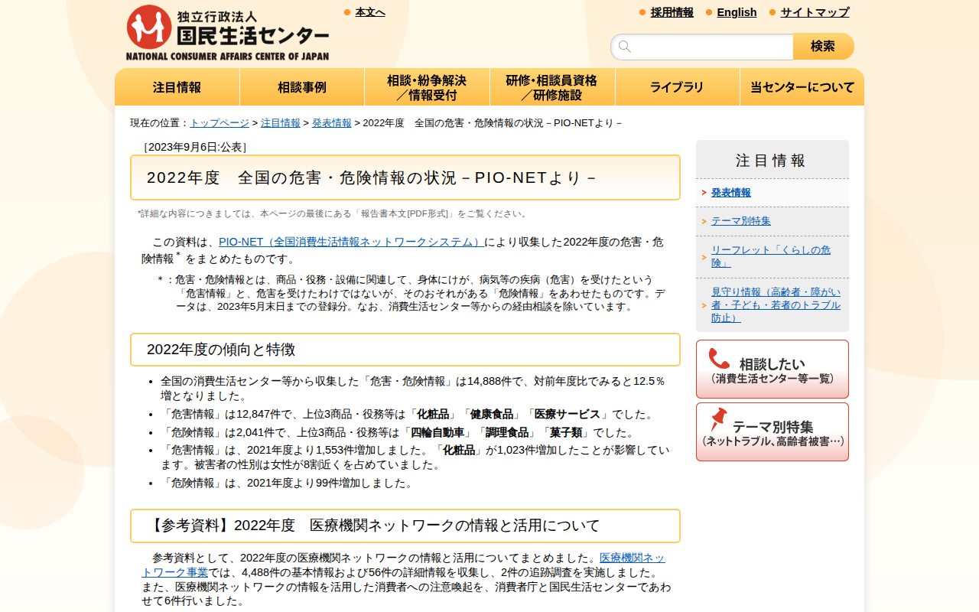Click the arrow marker beside 見守り情報 link
The width and height of the screenshot is (979, 612).
pos(704,305)
